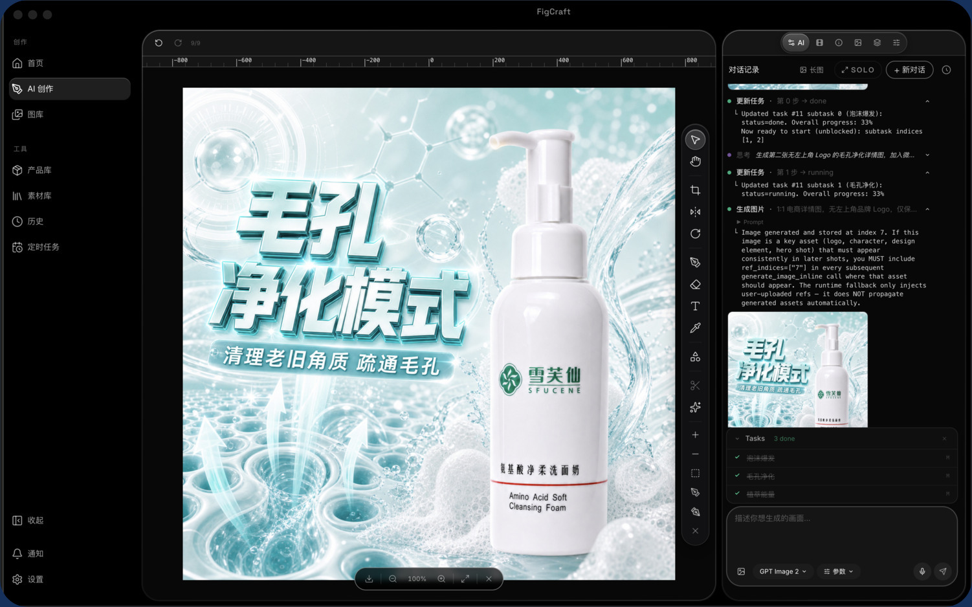Viewport: 972px width, 607px height.
Task: Redo the canvas action
Action: (178, 43)
